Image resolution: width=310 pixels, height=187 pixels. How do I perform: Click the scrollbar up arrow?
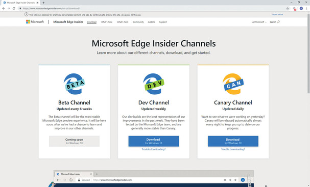tap(308, 13)
